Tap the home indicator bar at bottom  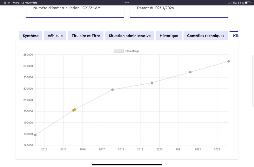coord(127,164)
